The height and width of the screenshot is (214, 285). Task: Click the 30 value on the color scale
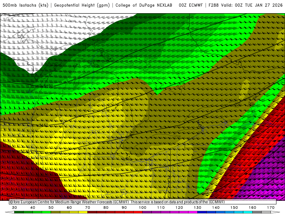(14, 208)
